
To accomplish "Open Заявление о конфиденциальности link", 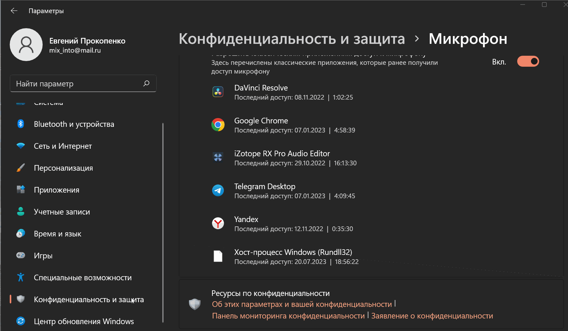I will pos(432,316).
